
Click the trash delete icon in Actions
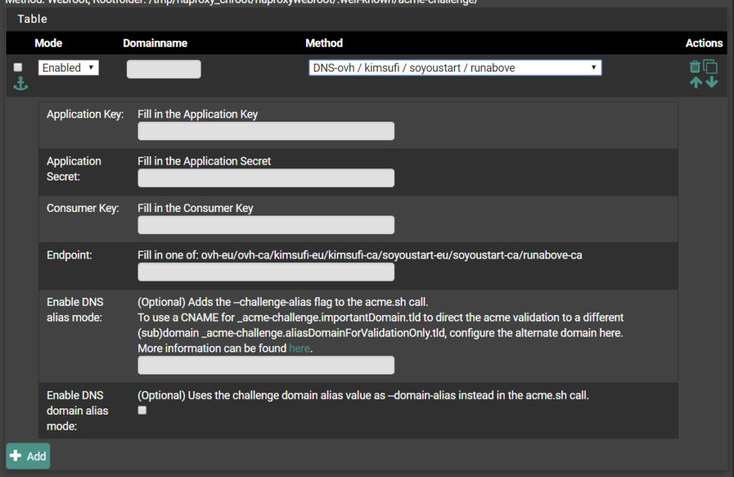point(695,67)
